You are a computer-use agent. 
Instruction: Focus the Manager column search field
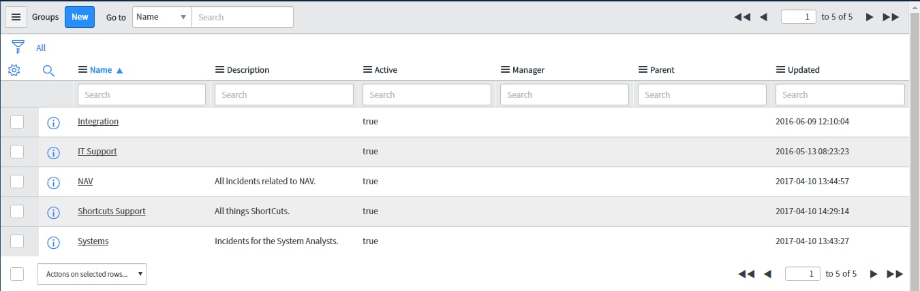point(564,95)
